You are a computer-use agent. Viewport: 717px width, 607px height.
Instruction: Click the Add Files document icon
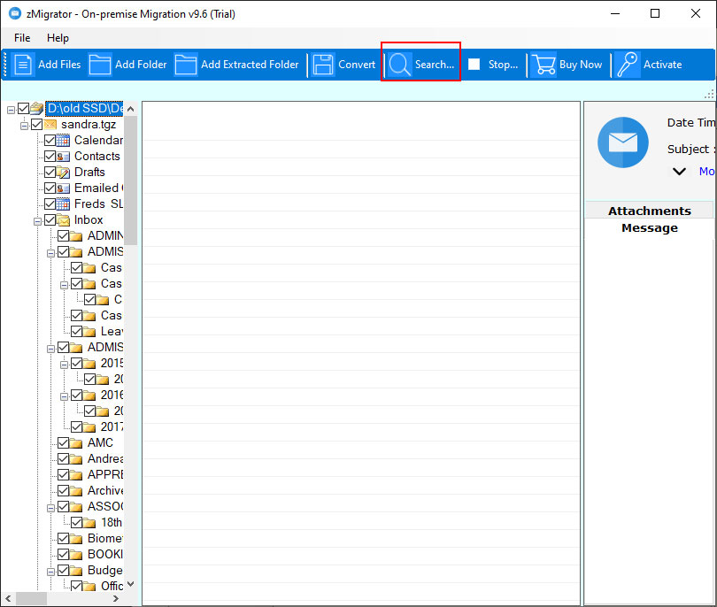tap(23, 65)
